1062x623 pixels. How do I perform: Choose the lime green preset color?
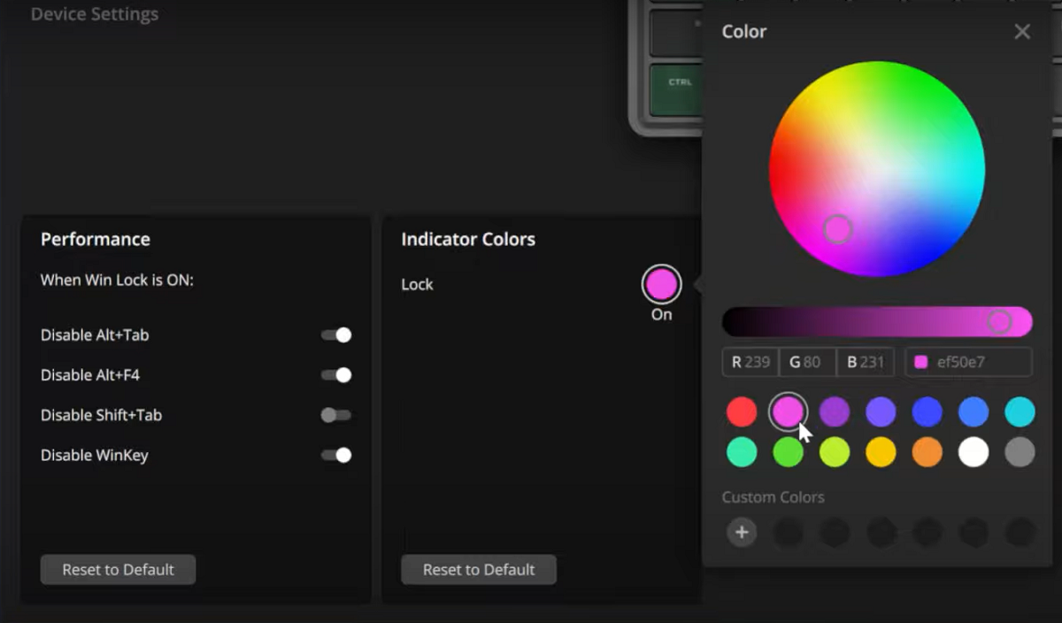(834, 451)
